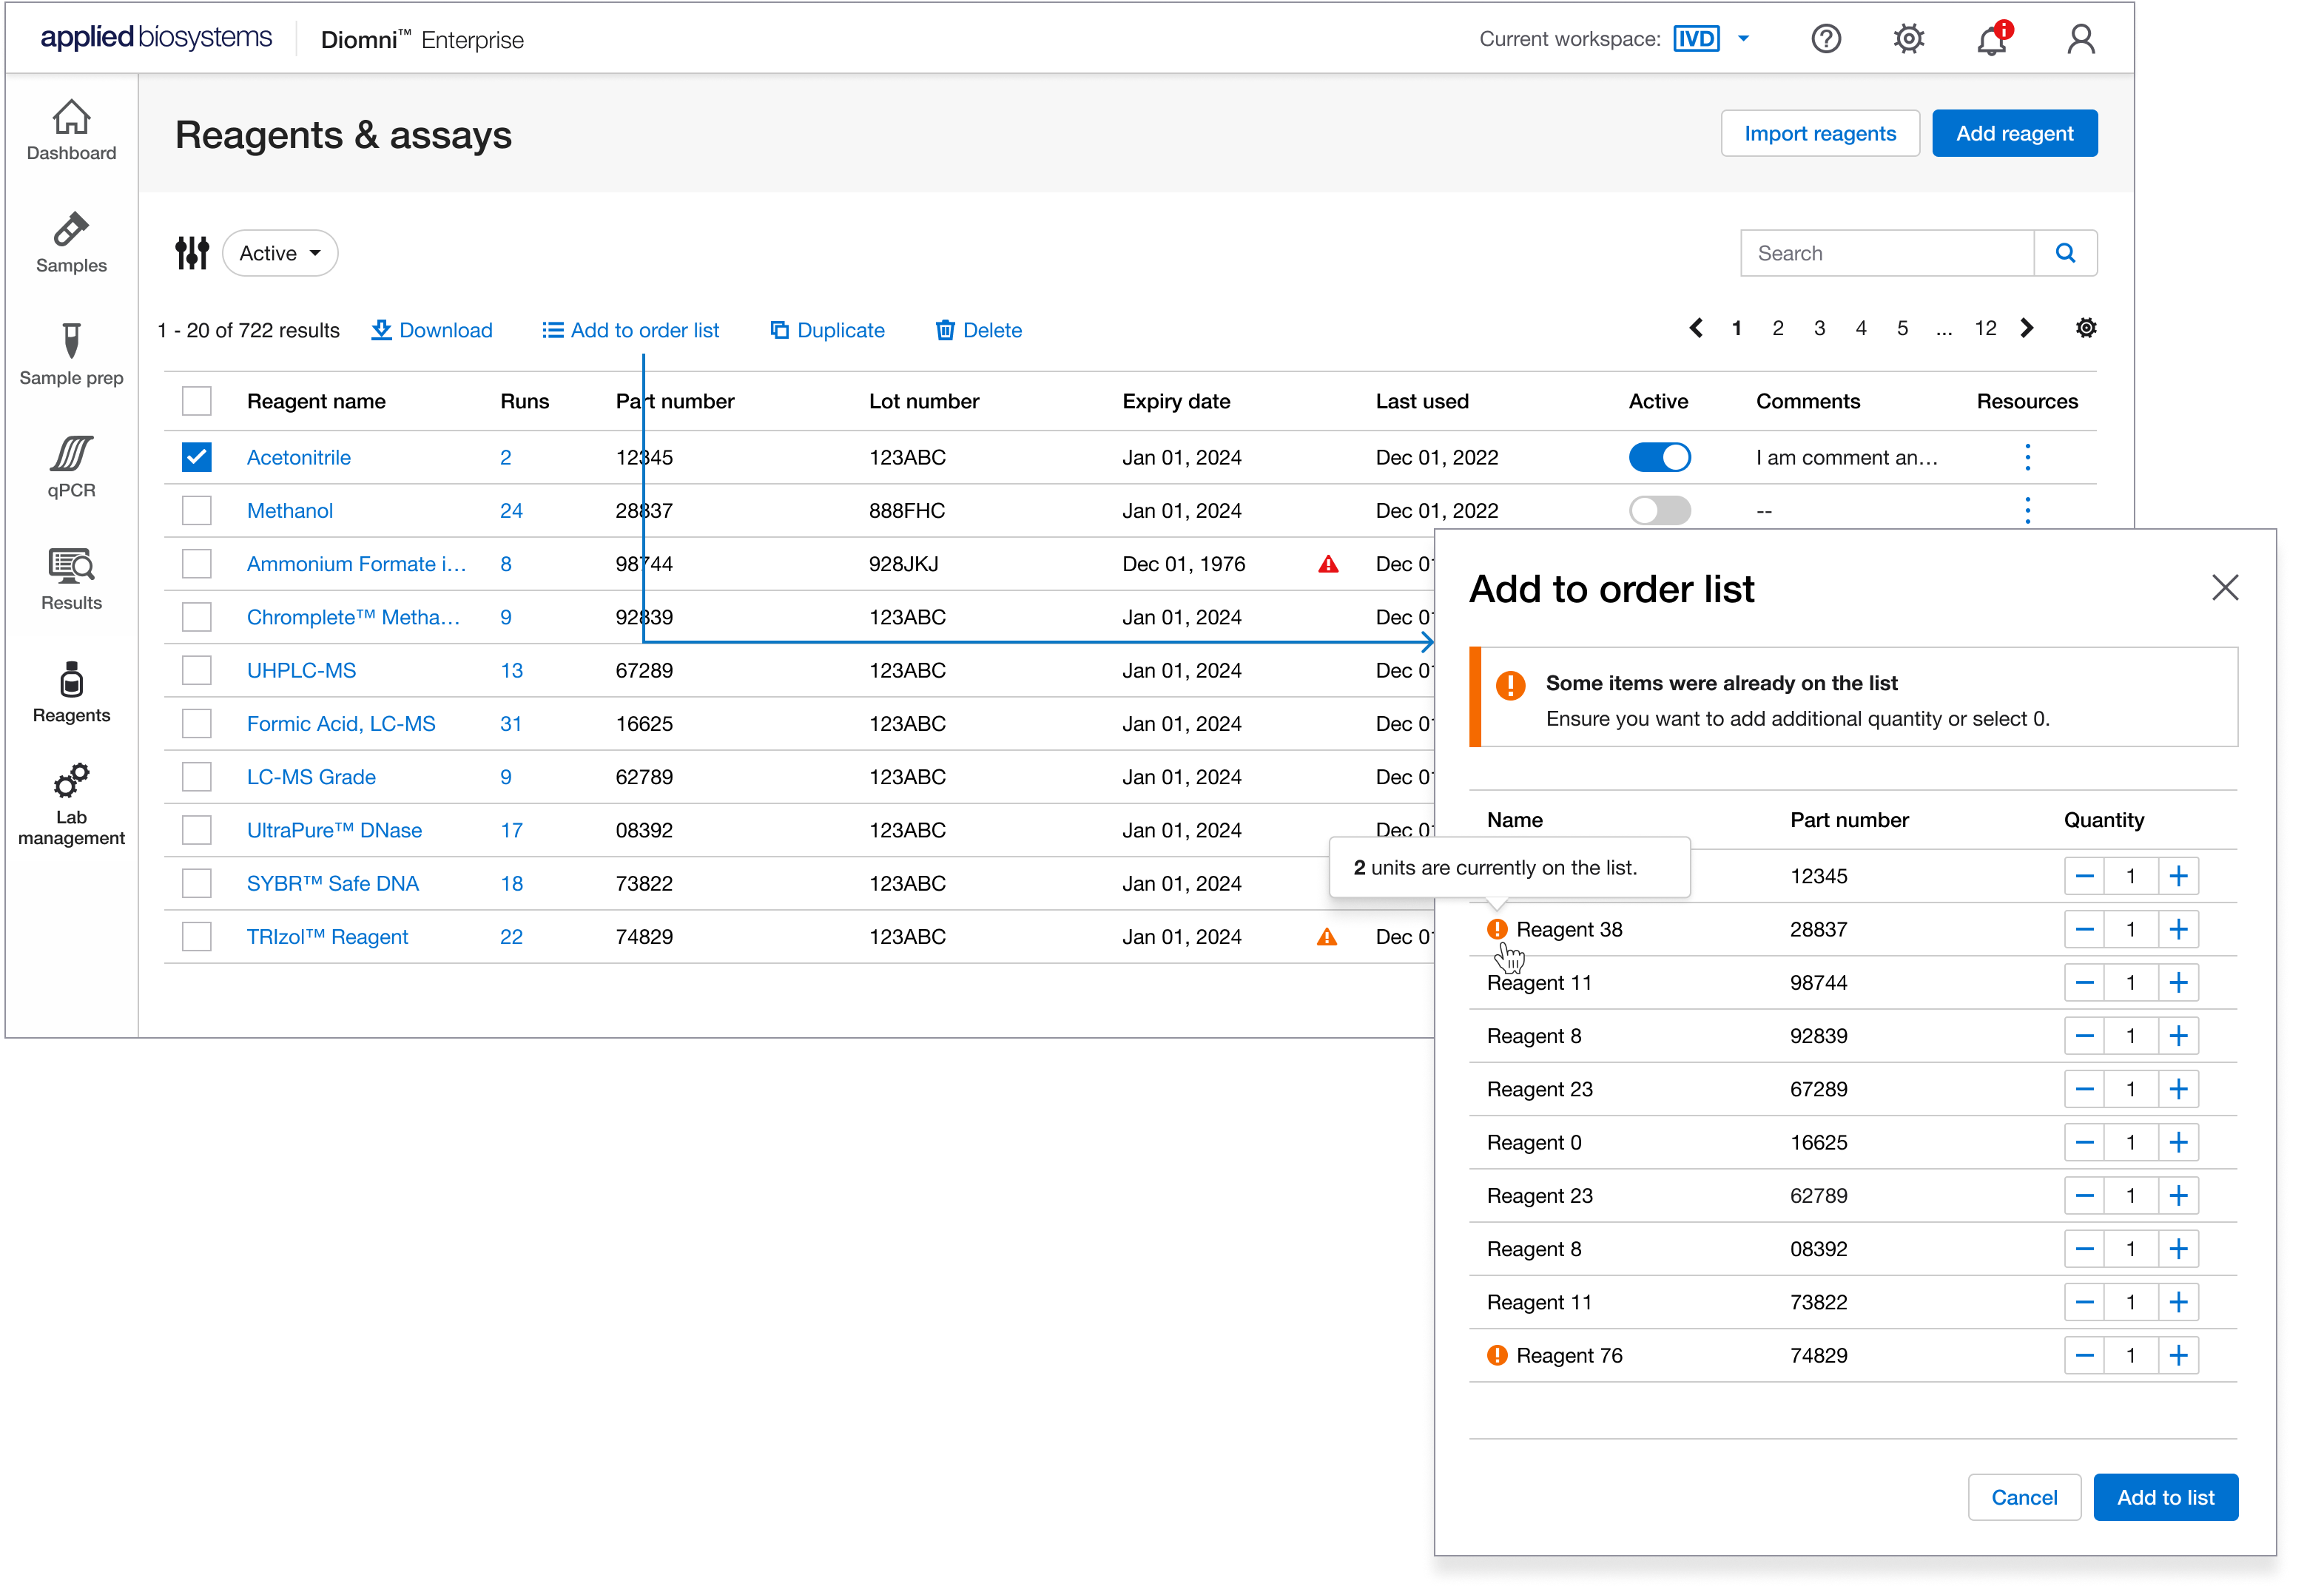Confirm with Add to list button

click(x=2165, y=1497)
